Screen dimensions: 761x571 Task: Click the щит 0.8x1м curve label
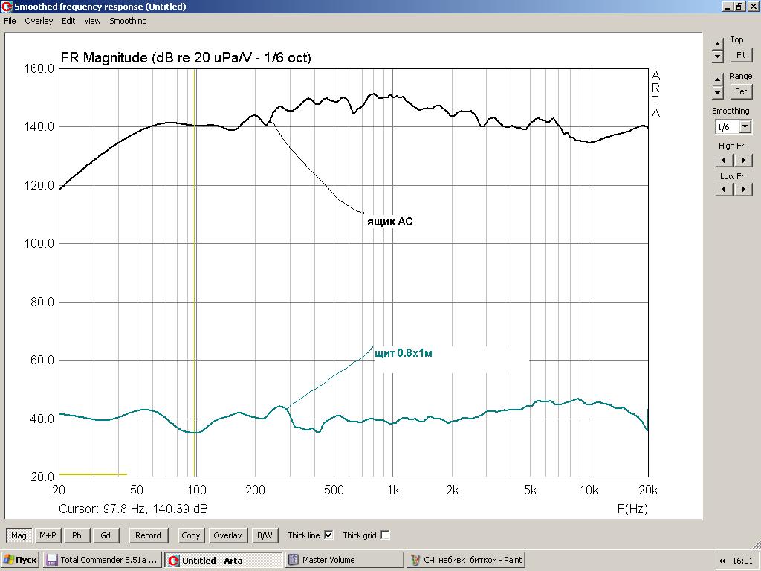pyautogui.click(x=404, y=353)
